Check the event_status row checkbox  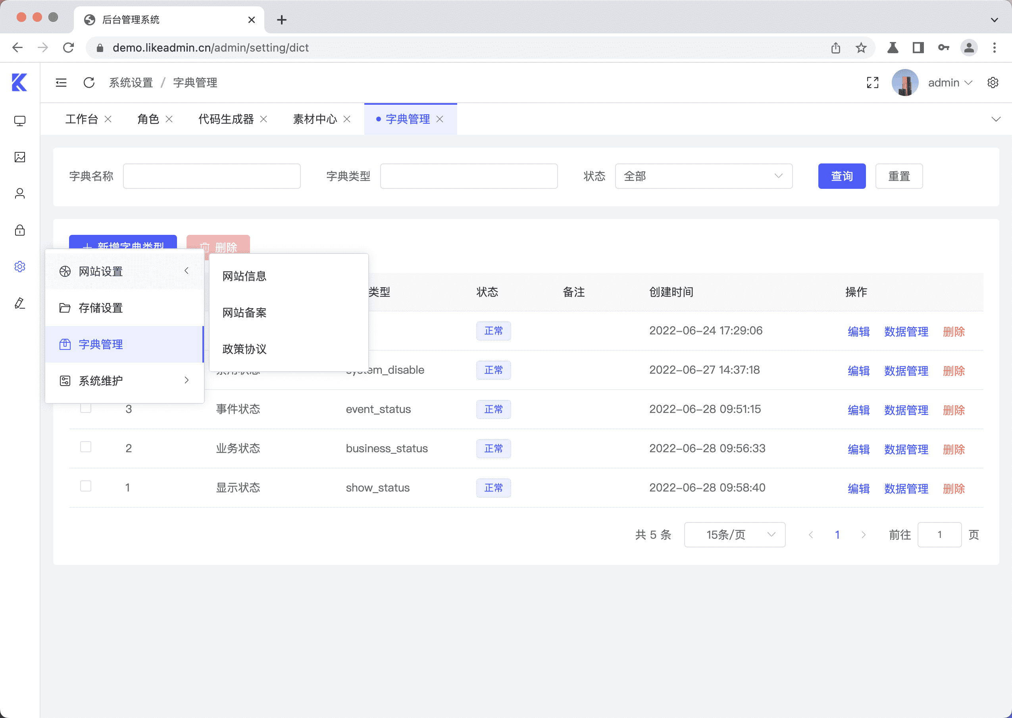click(x=85, y=409)
